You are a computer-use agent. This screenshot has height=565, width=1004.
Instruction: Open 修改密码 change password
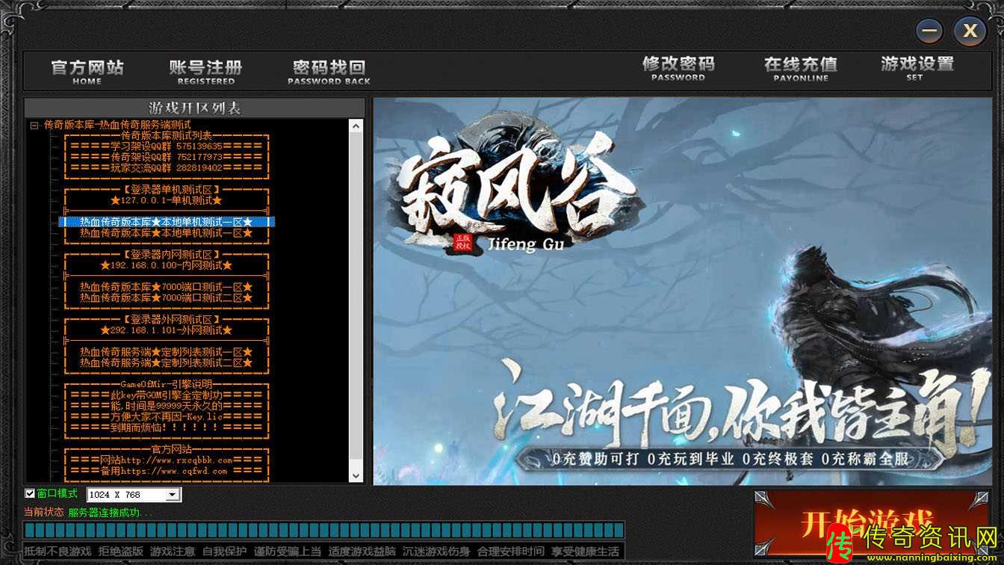(x=678, y=68)
